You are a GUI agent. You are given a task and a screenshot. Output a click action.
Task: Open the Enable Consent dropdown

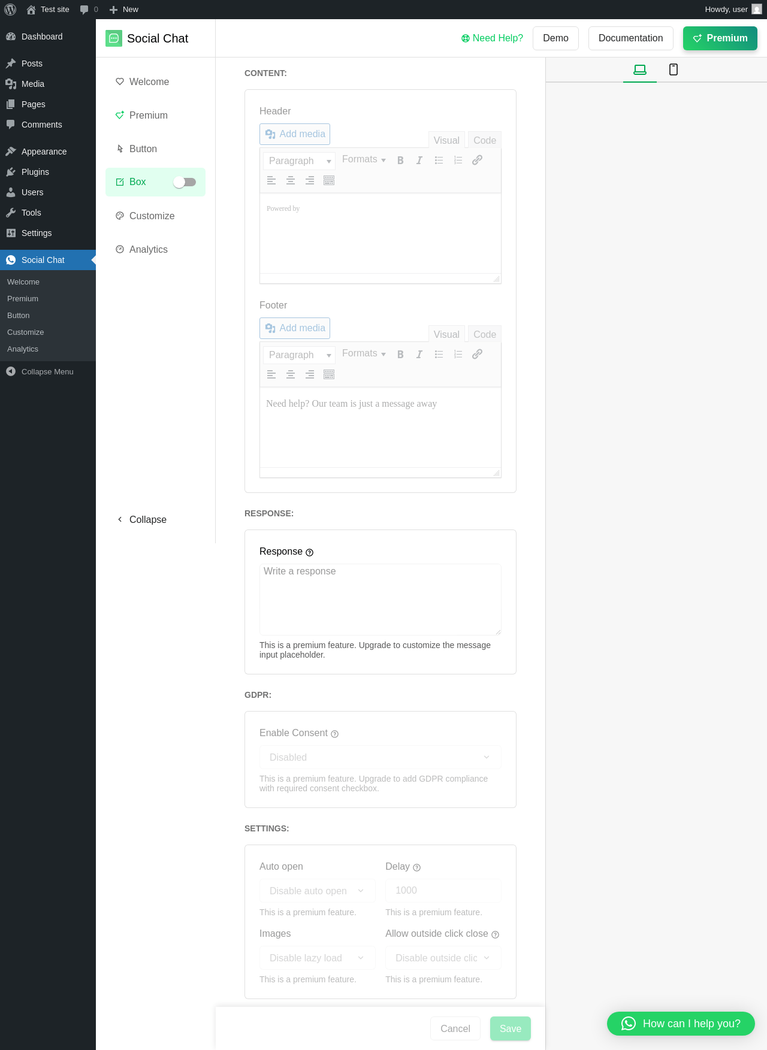point(380,757)
